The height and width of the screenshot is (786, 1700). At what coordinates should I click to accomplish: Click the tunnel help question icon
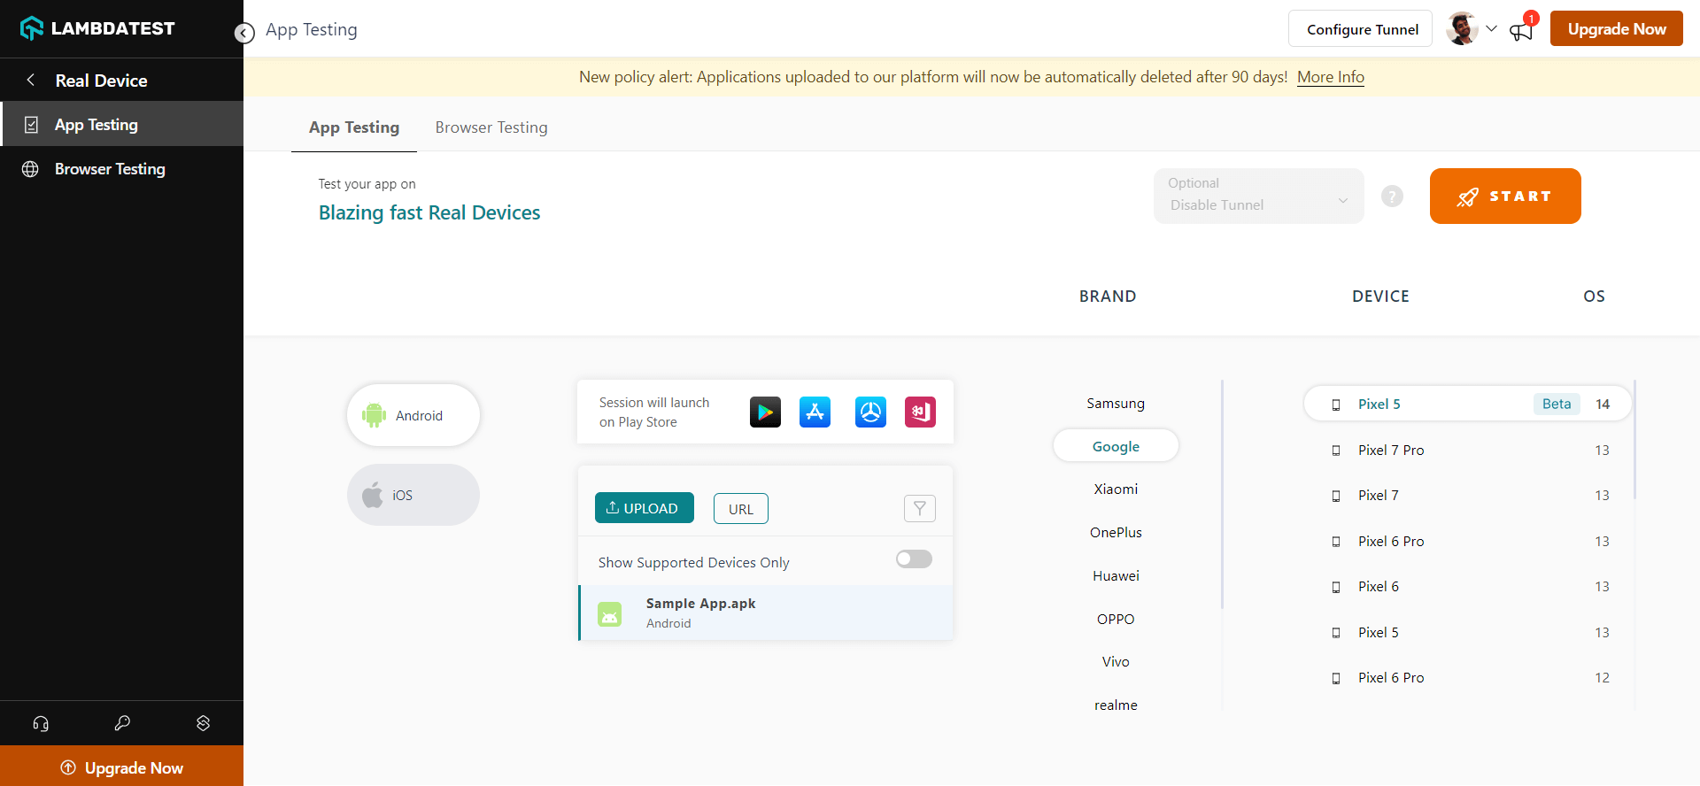coord(1392,196)
